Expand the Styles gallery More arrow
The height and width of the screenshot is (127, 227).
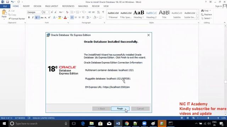click(x=198, y=18)
